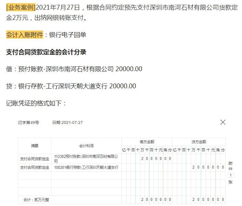The image size is (242, 206).
Task: Click the 借方金额 column header
Action: [147, 142]
